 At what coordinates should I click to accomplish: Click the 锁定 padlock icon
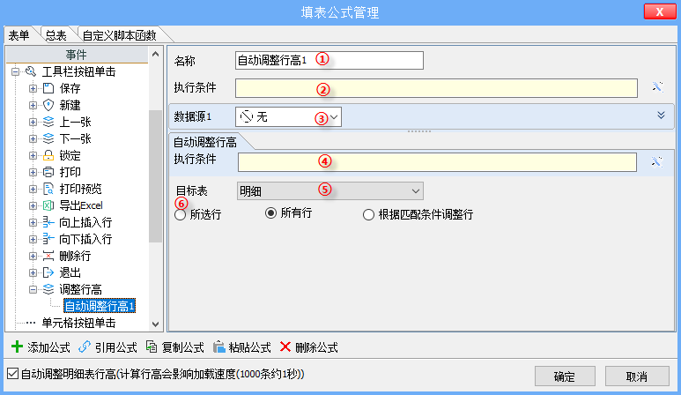(48, 155)
